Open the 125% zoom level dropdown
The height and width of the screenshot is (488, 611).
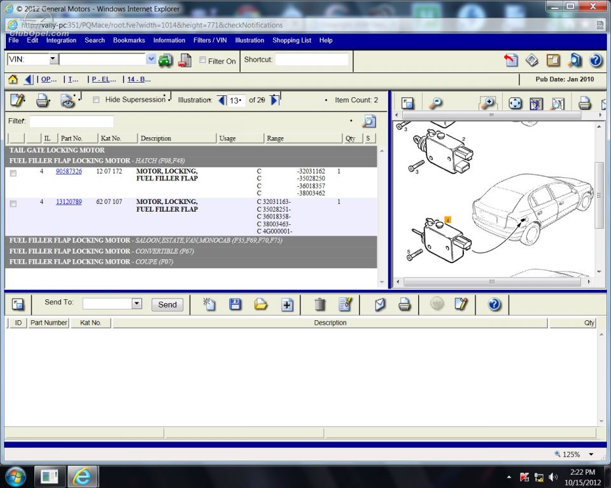(x=591, y=454)
